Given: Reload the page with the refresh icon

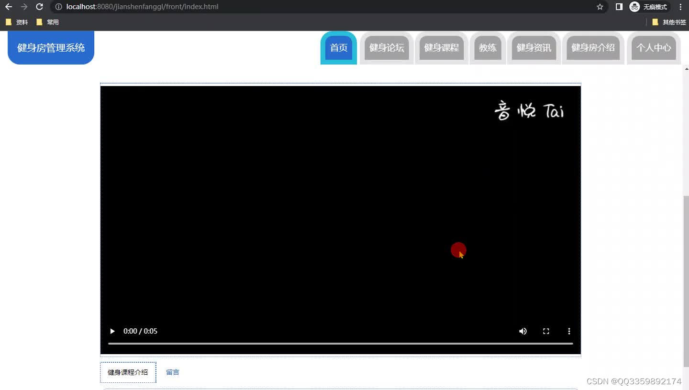Looking at the screenshot, I should [x=40, y=7].
